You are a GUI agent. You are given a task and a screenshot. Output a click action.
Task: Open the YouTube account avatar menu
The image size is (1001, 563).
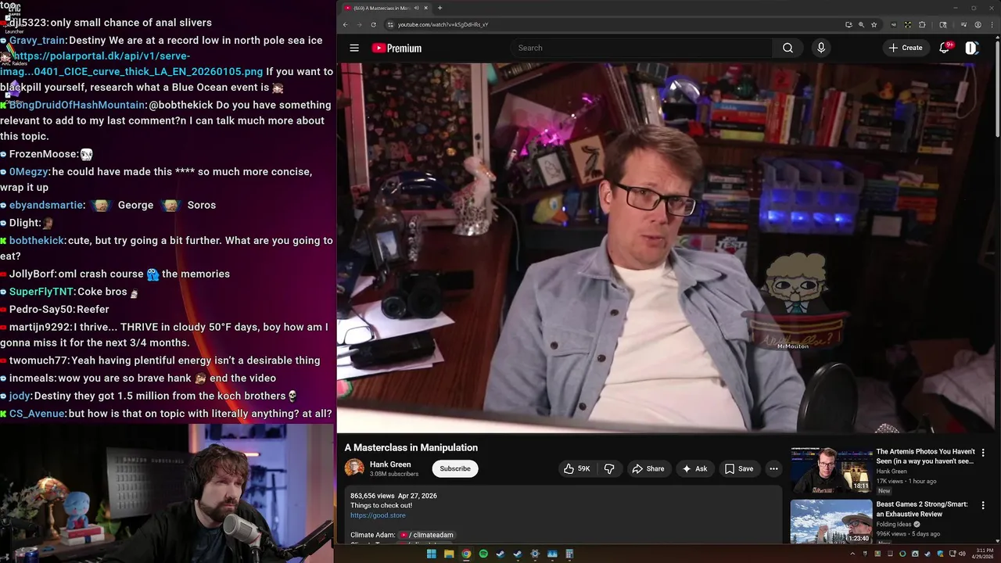coord(971,48)
